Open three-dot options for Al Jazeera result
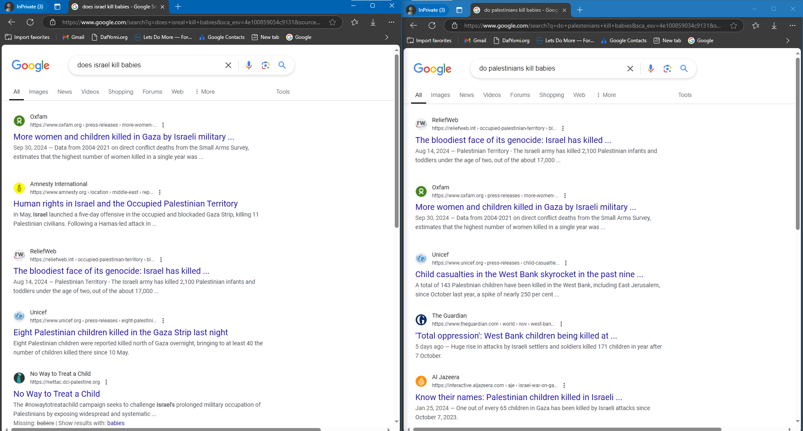Viewport: 803px width, 431px height. coord(564,385)
